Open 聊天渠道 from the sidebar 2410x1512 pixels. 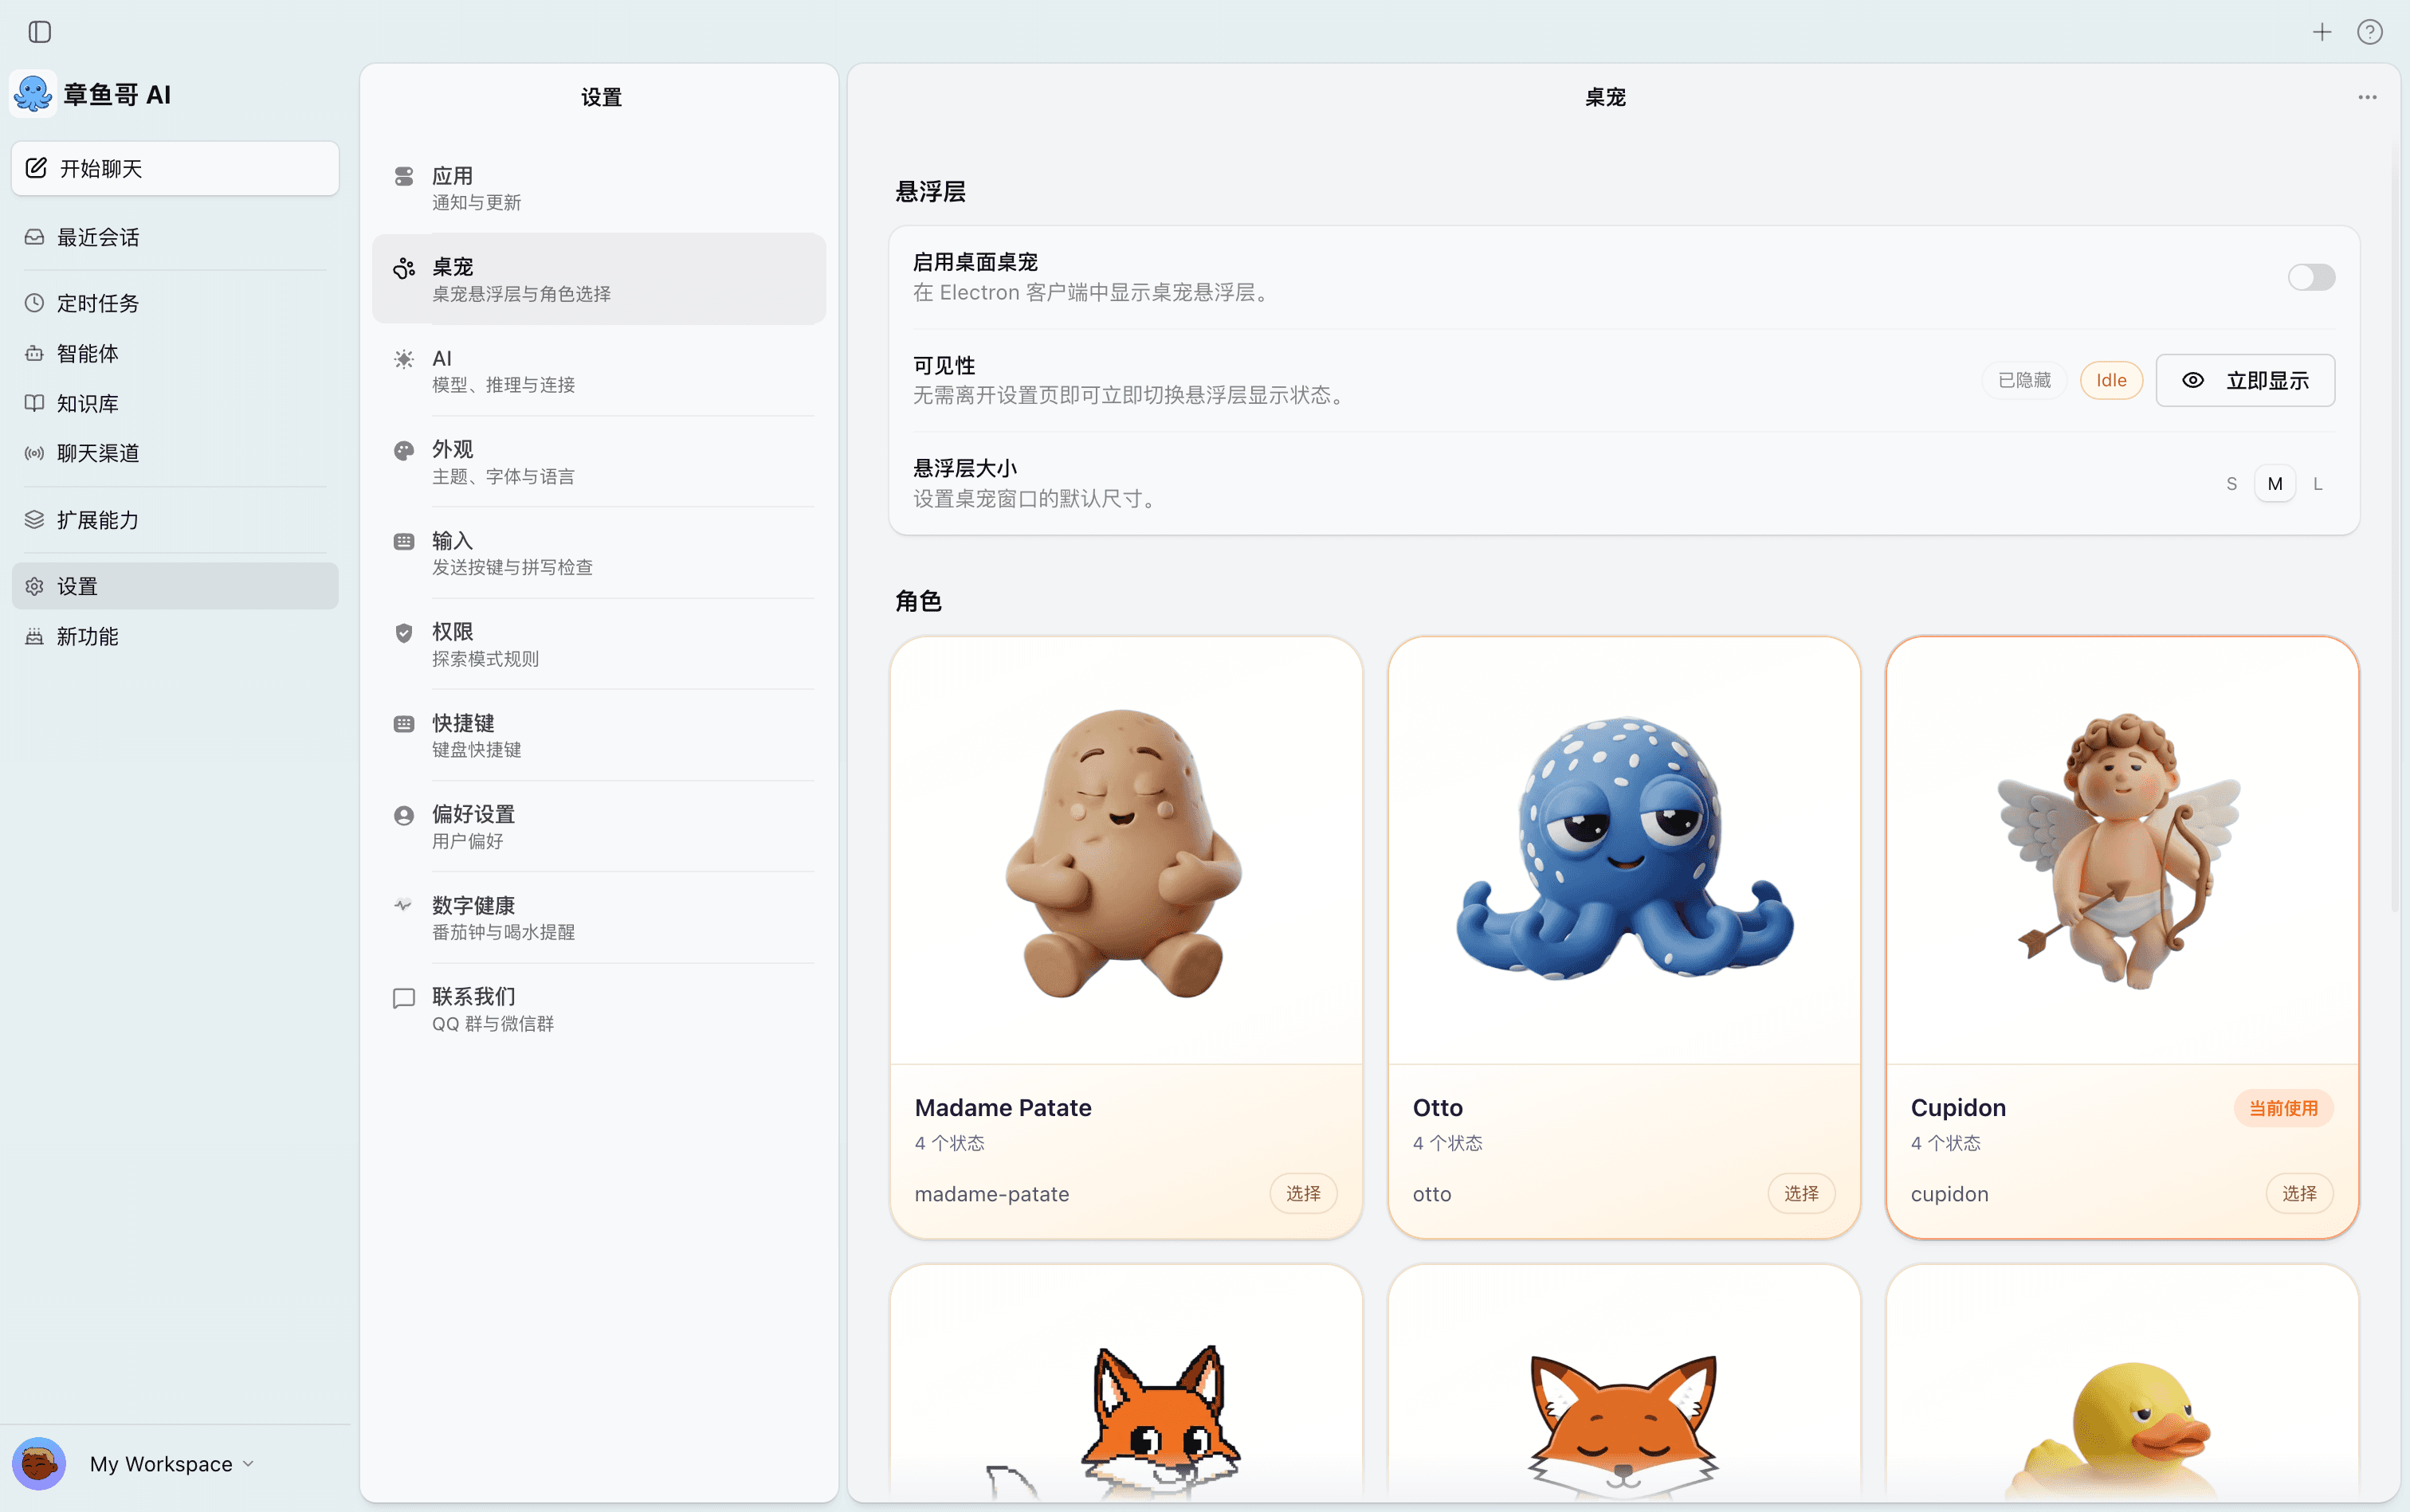click(x=97, y=453)
